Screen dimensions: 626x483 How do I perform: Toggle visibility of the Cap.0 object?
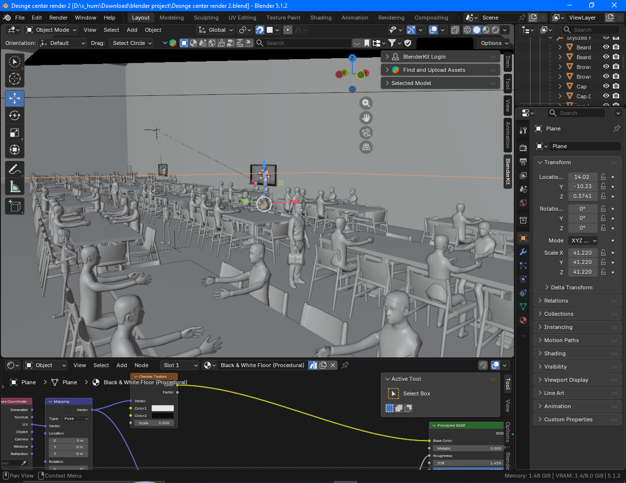click(606, 96)
